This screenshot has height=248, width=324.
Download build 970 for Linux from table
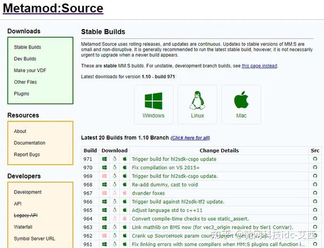pos(114,168)
